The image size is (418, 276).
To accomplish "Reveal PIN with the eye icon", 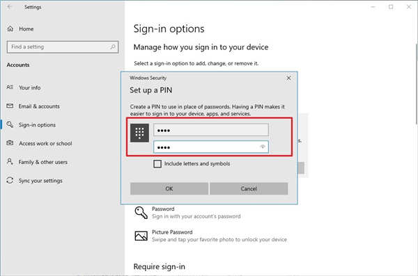I will point(263,147).
